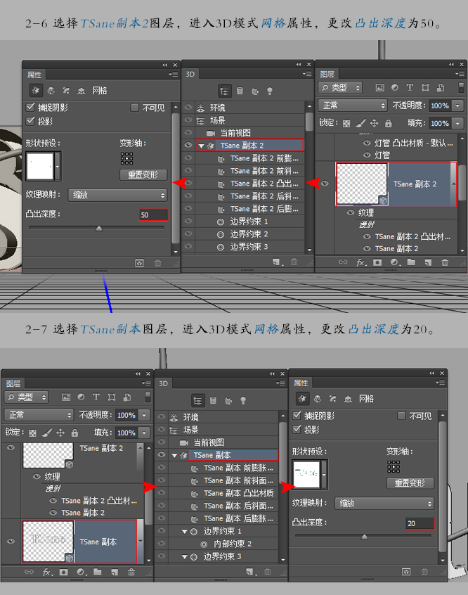Viewport: 468px width, 595px height.
Task: Click the 凸出深度 field showing 50
Action: [153, 215]
